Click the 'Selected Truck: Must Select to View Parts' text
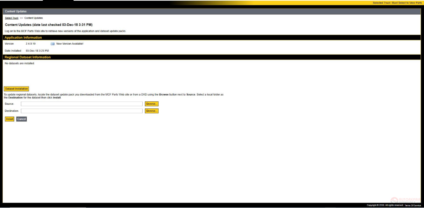 point(397,3)
